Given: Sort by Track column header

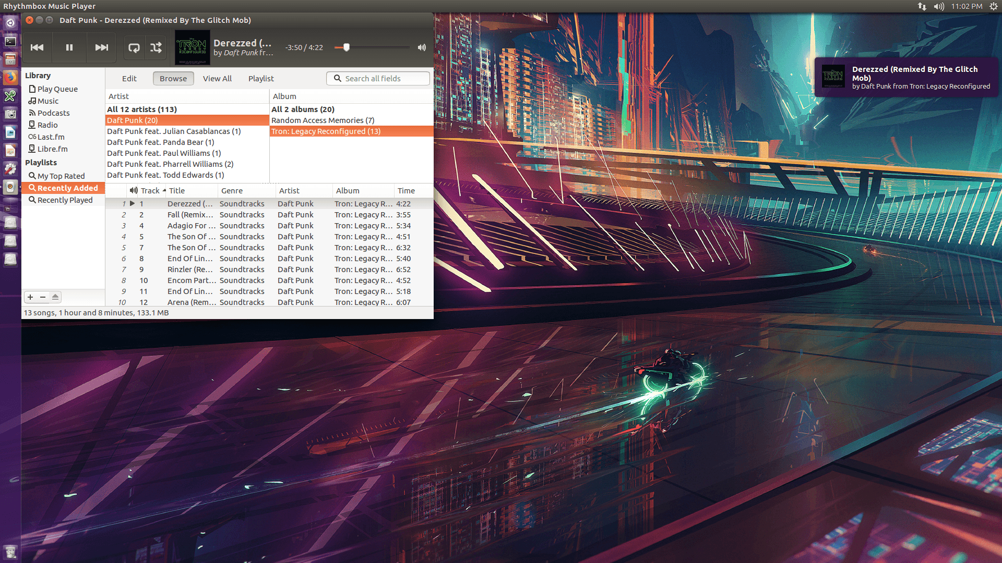Looking at the screenshot, I should [x=151, y=191].
